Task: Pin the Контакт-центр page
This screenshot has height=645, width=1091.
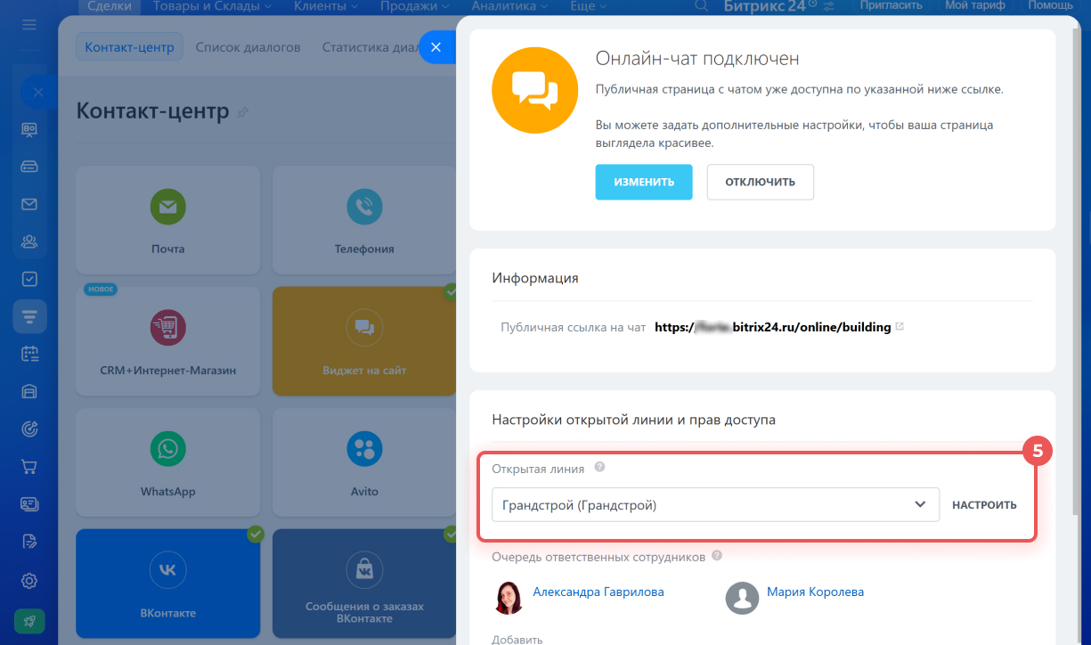Action: coord(243,112)
